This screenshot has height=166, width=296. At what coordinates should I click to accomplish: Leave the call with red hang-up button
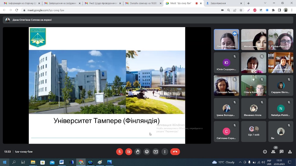[x=175, y=152]
